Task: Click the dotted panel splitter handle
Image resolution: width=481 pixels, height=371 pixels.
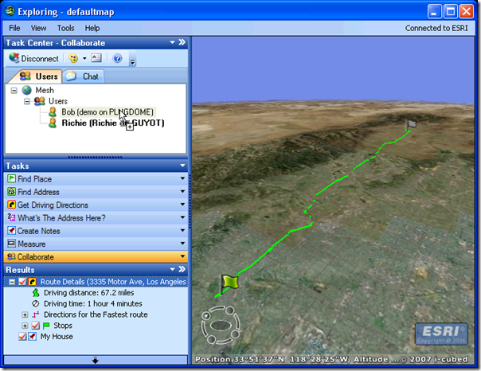Action: click(96, 158)
